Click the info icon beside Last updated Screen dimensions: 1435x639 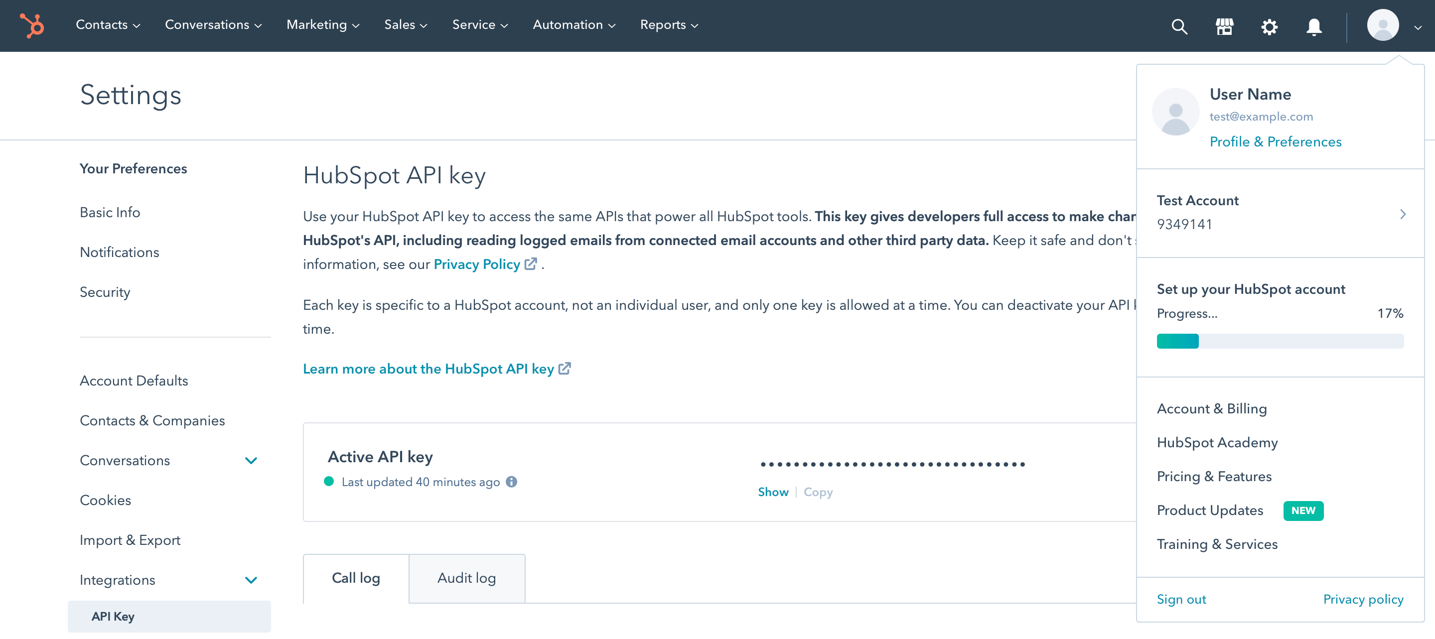(511, 482)
